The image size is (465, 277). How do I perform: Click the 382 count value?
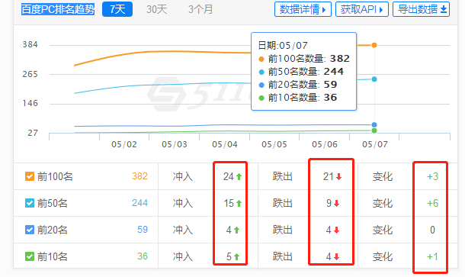(x=139, y=176)
